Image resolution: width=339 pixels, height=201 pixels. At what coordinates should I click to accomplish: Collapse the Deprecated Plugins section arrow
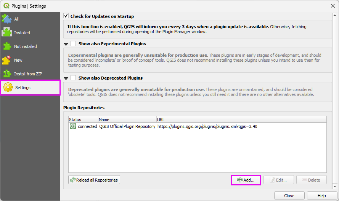click(66, 78)
